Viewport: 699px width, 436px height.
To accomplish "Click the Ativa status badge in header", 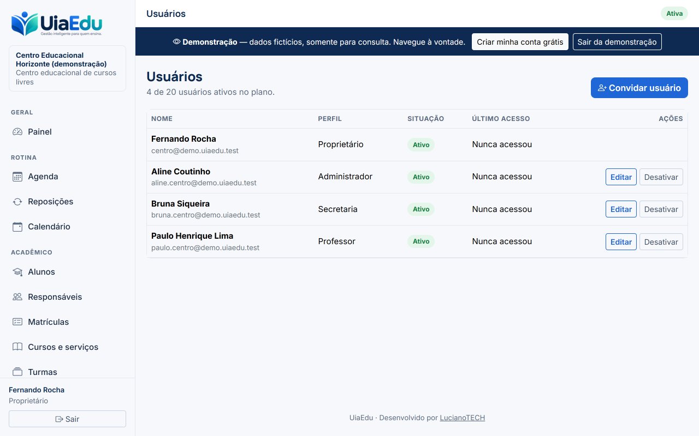I will tap(674, 14).
